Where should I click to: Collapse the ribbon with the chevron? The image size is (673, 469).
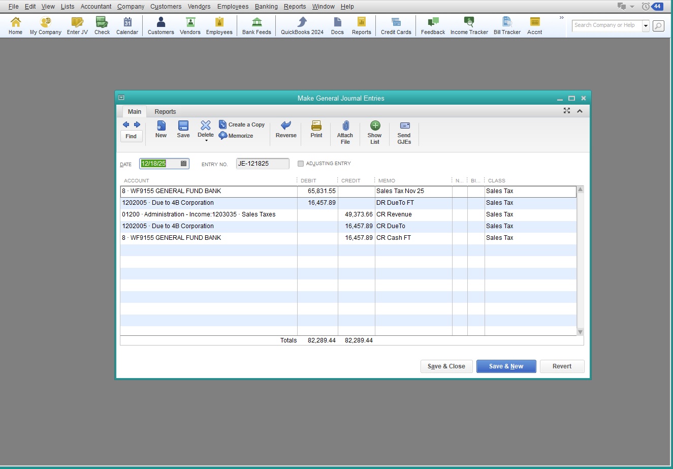(x=580, y=111)
